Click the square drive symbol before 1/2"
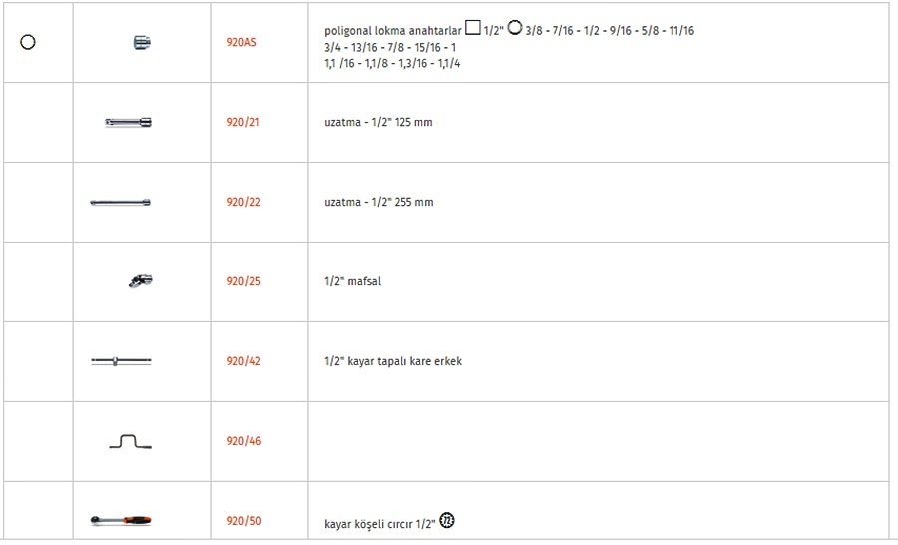The image size is (898, 545). pos(473,28)
